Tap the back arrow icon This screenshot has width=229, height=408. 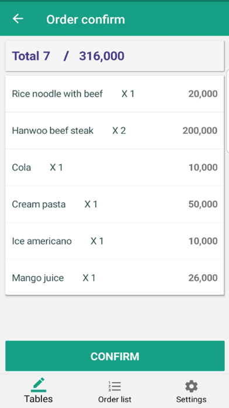[18, 19]
